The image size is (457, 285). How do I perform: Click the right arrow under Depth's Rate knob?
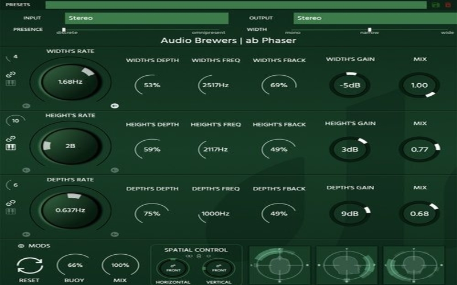(x=115, y=234)
